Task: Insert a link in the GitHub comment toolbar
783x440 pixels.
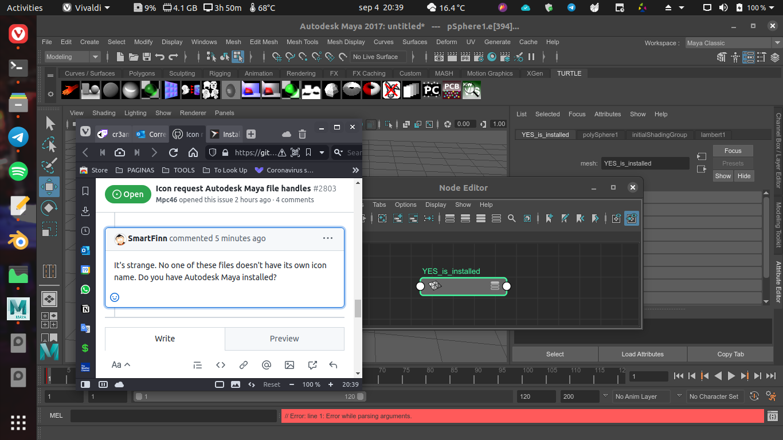Action: point(243,365)
